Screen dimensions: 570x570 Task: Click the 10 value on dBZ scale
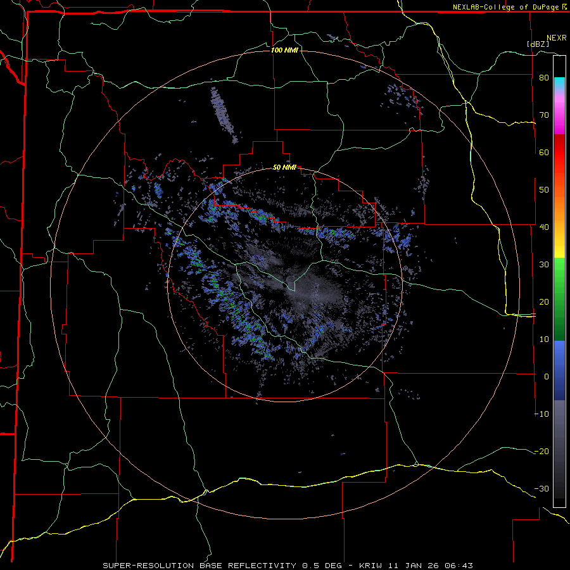point(544,339)
